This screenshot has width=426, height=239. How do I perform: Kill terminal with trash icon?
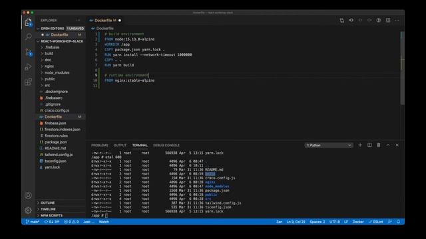(x=379, y=145)
